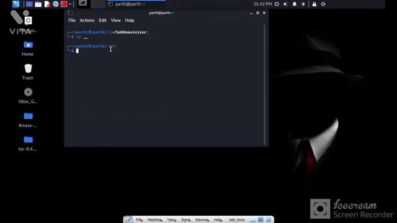Open VirtualBox Devices menu dropdown
The image size is (397, 223).
pyautogui.click(x=202, y=220)
